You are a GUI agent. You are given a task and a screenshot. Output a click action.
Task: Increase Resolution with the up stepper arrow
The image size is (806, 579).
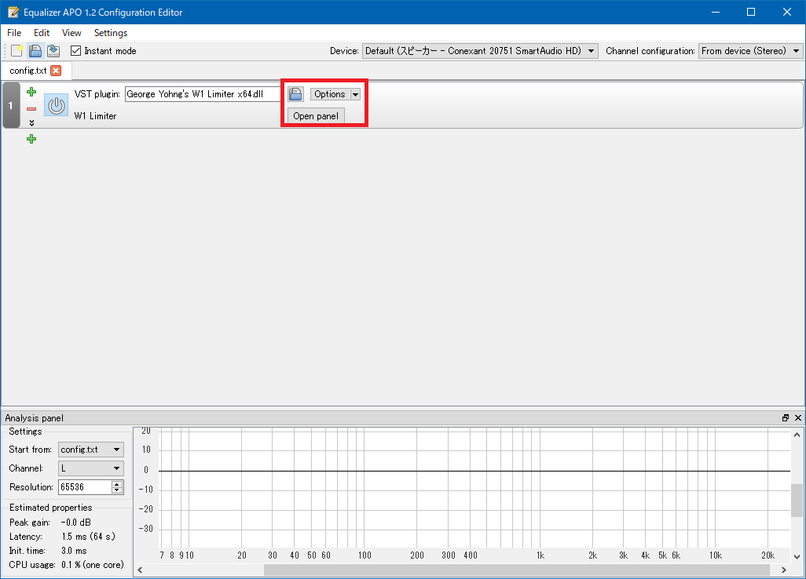tap(117, 484)
